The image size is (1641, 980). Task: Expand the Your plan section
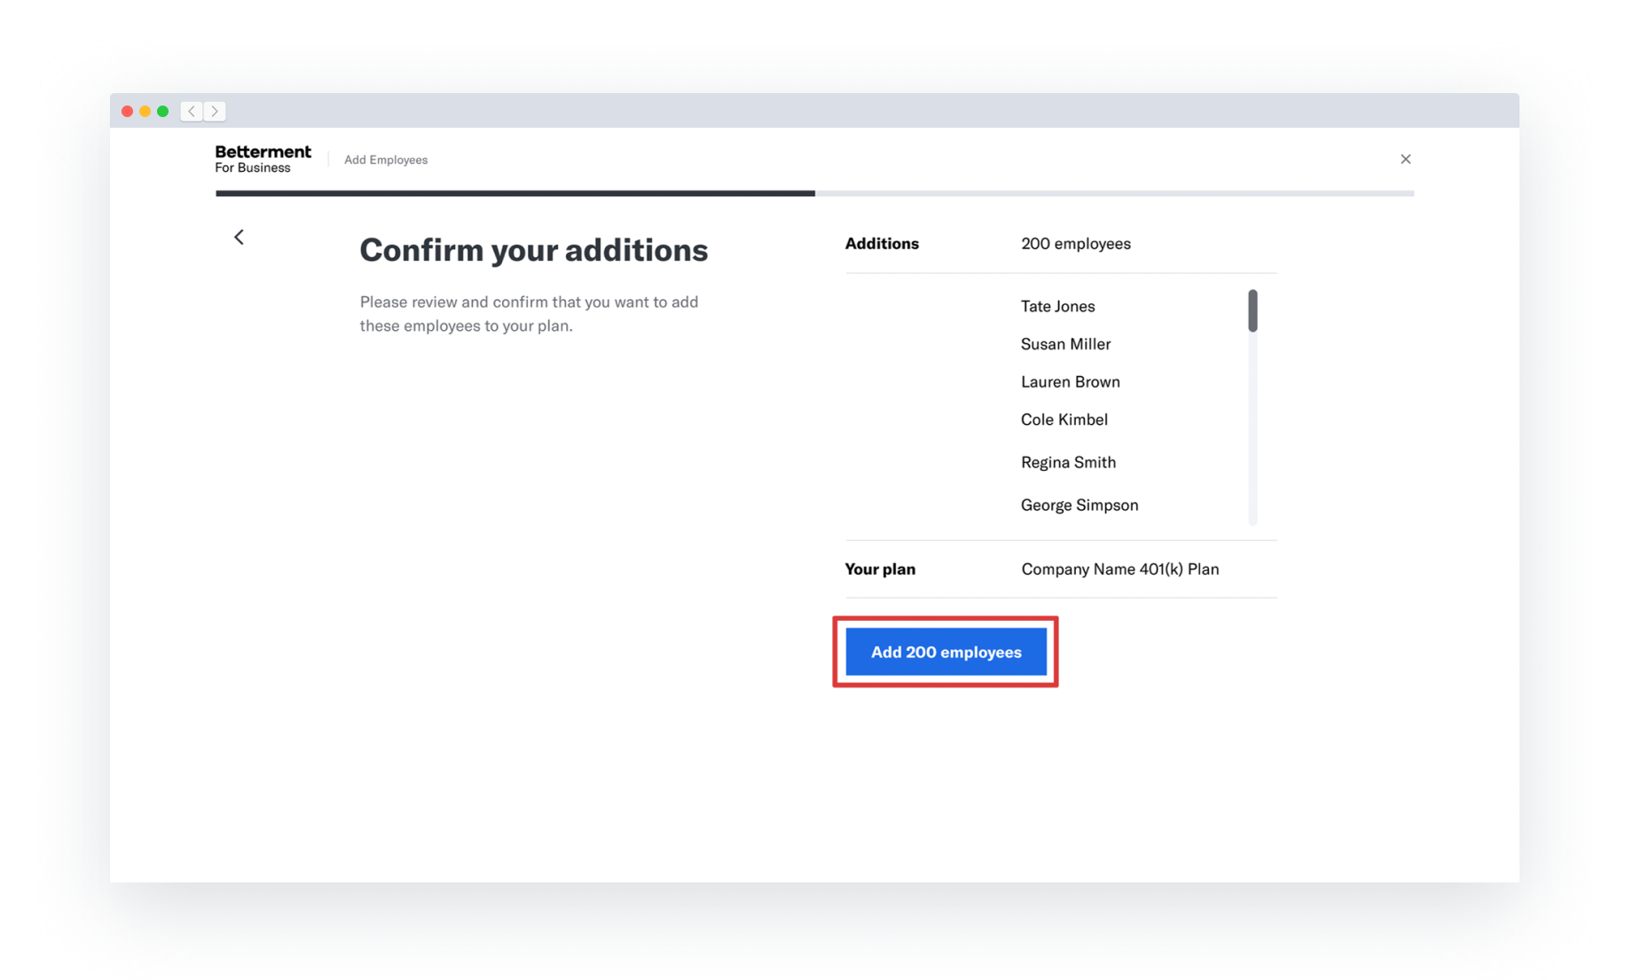pyautogui.click(x=880, y=568)
